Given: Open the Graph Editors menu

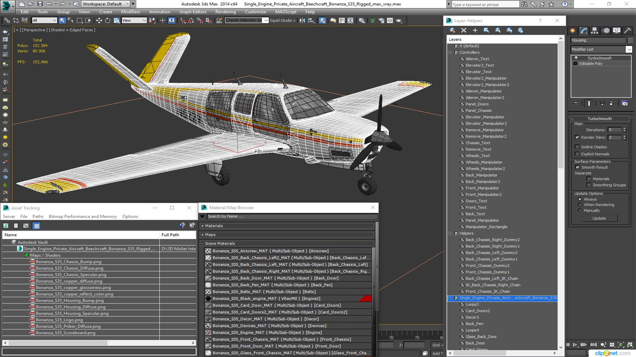Looking at the screenshot, I should [x=193, y=12].
